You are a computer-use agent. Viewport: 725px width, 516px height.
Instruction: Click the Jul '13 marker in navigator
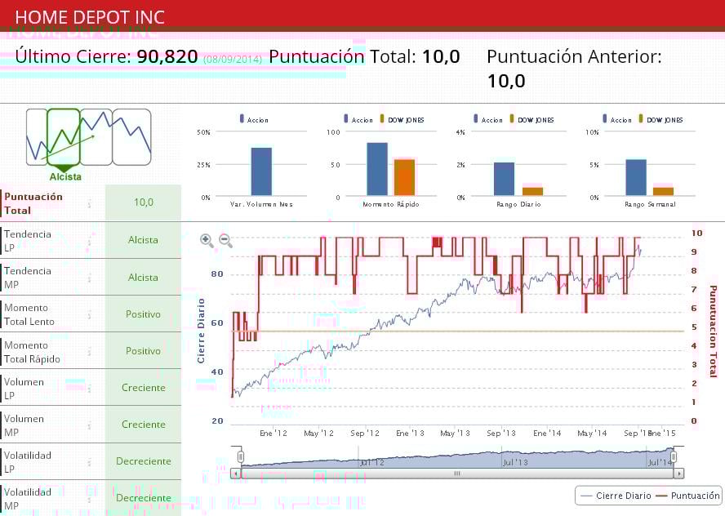(515, 462)
